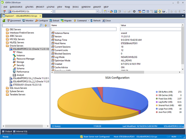The image size is (186, 139).
Task: Expand the Teradata Servers folder
Action: point(17,95)
